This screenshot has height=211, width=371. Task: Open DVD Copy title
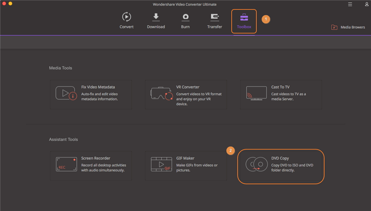[280, 158]
